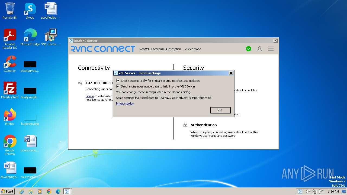
Task: Open the specifiedlea... Word document icon
Action: (x=50, y=11)
